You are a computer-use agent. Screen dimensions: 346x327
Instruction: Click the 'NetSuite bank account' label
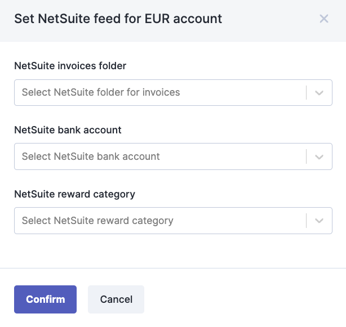point(68,130)
